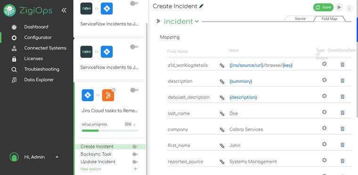Screen dimensions: 358x175
Task: Click the Troubleshooting magnifier icon
Action: click(x=14, y=69)
